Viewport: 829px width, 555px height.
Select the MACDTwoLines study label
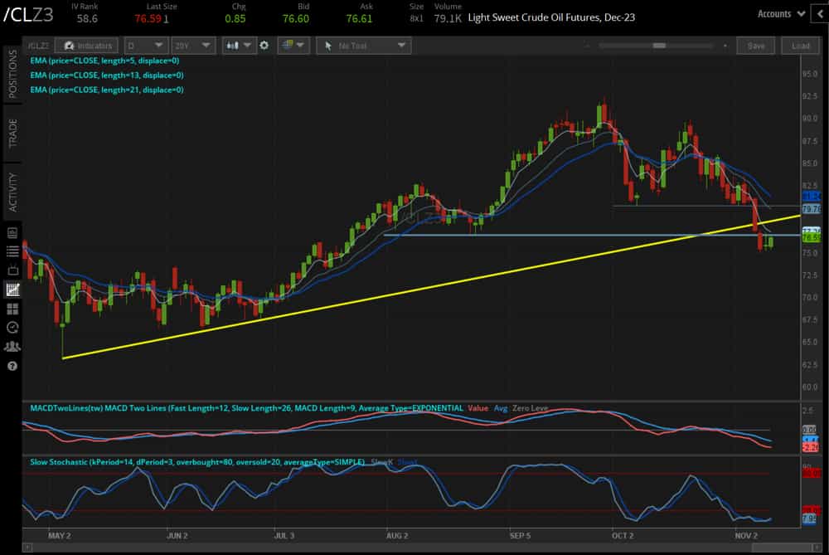246,408
